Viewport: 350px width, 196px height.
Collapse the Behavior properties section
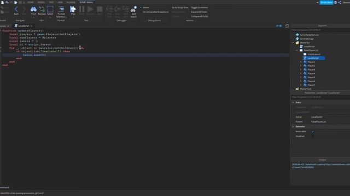coord(293,127)
